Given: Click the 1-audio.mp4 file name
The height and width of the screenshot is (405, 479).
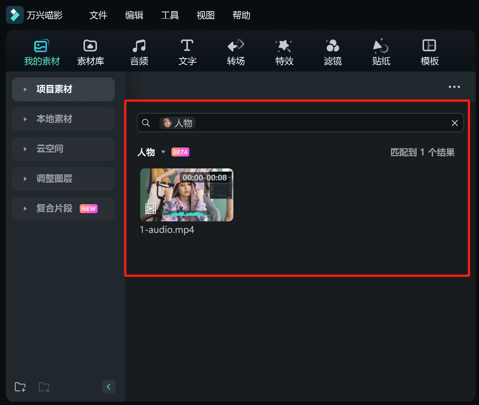Looking at the screenshot, I should pyautogui.click(x=167, y=230).
